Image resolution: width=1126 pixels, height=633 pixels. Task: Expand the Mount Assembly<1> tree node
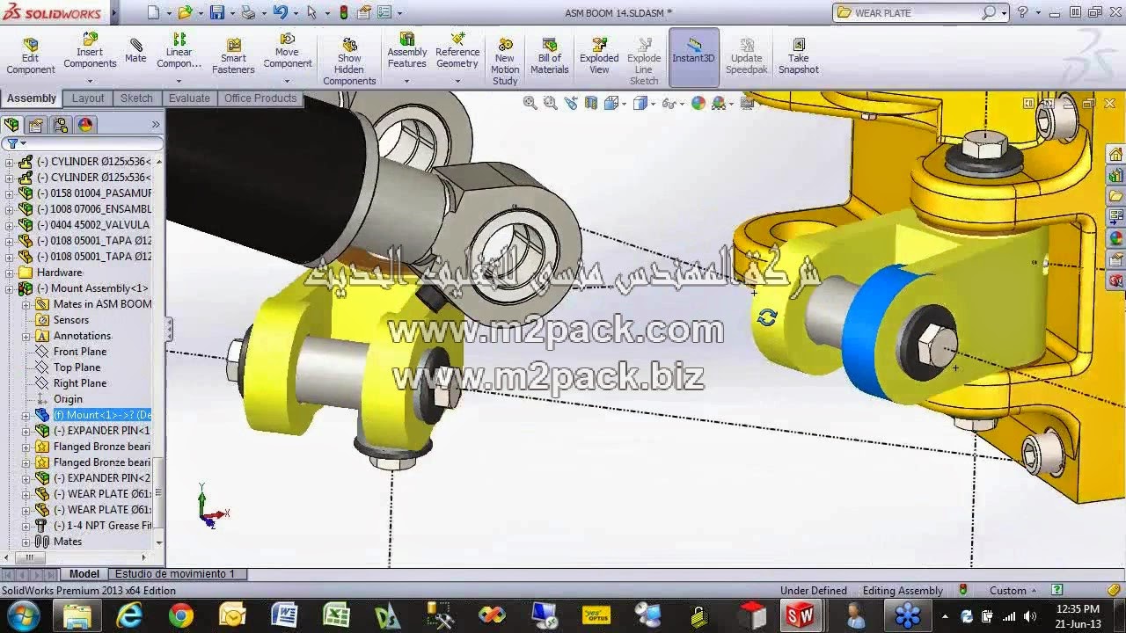pyautogui.click(x=10, y=288)
